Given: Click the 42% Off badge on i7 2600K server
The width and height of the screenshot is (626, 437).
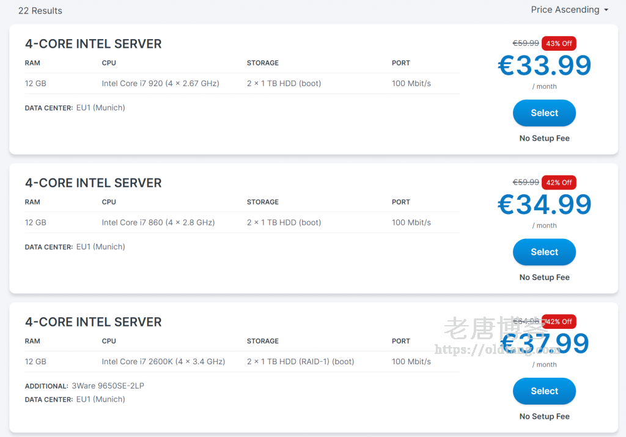Looking at the screenshot, I should (559, 321).
